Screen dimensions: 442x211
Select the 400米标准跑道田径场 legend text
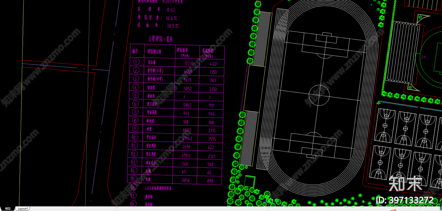tap(158, 188)
